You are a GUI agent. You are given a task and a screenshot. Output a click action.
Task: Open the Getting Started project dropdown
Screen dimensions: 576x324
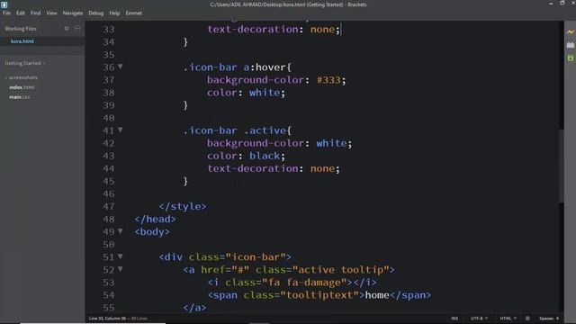(25, 63)
